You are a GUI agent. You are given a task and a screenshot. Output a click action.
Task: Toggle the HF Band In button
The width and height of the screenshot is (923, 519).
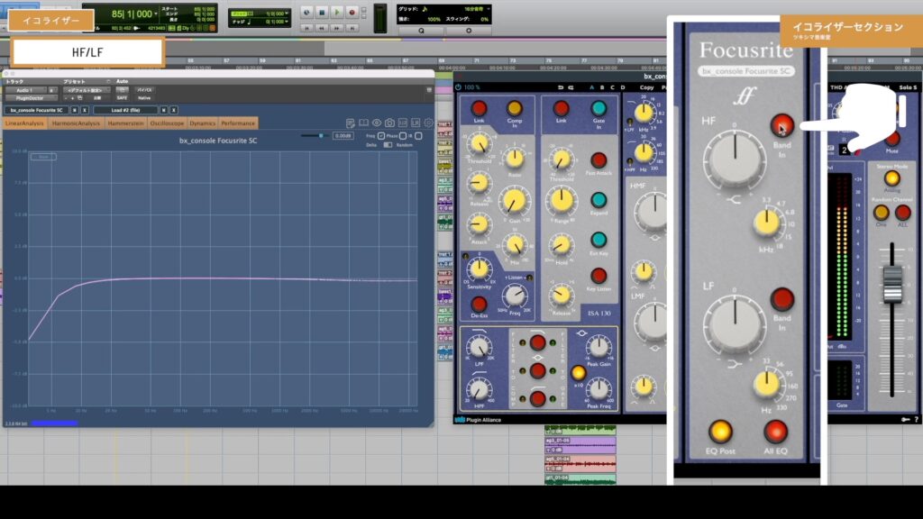tap(781, 124)
